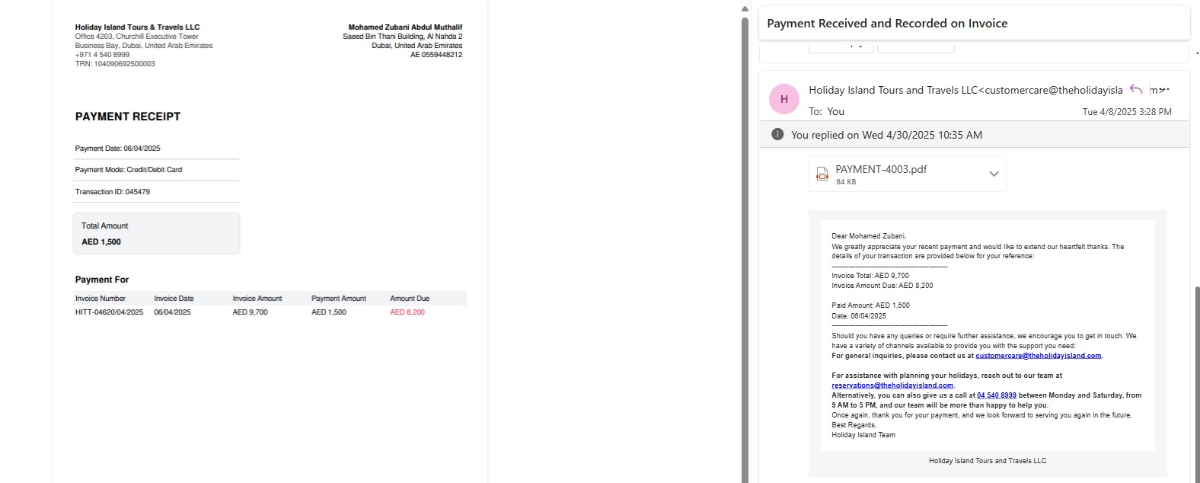Screen dimensions: 1200x483
Task: Click the reading pane scrollbar at far right
Action: click(x=1197, y=385)
